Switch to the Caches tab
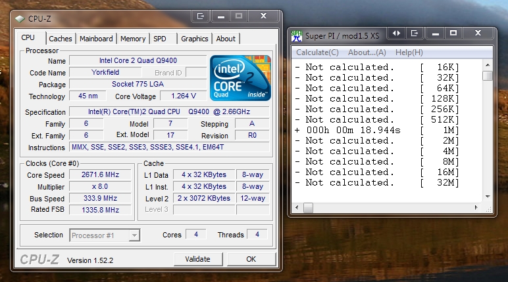This screenshot has width=508, height=282. [x=61, y=39]
